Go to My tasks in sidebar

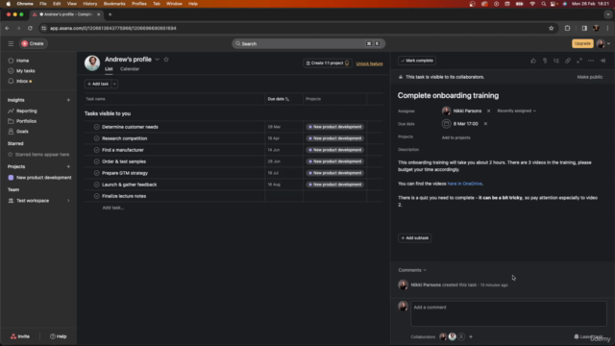(26, 71)
